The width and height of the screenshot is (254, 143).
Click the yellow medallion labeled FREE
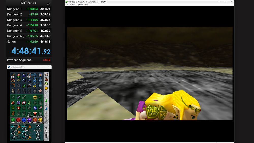click(40, 120)
